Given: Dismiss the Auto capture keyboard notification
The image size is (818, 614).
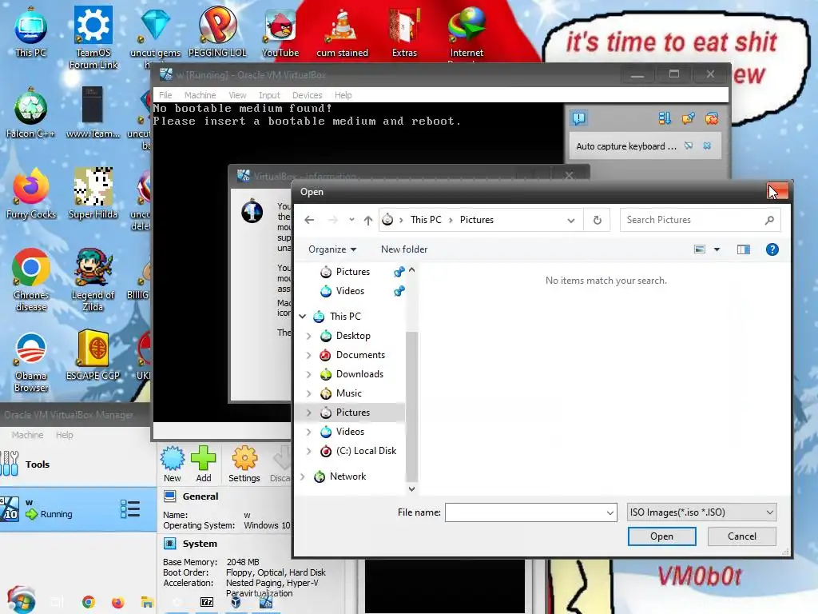Looking at the screenshot, I should pyautogui.click(x=707, y=146).
